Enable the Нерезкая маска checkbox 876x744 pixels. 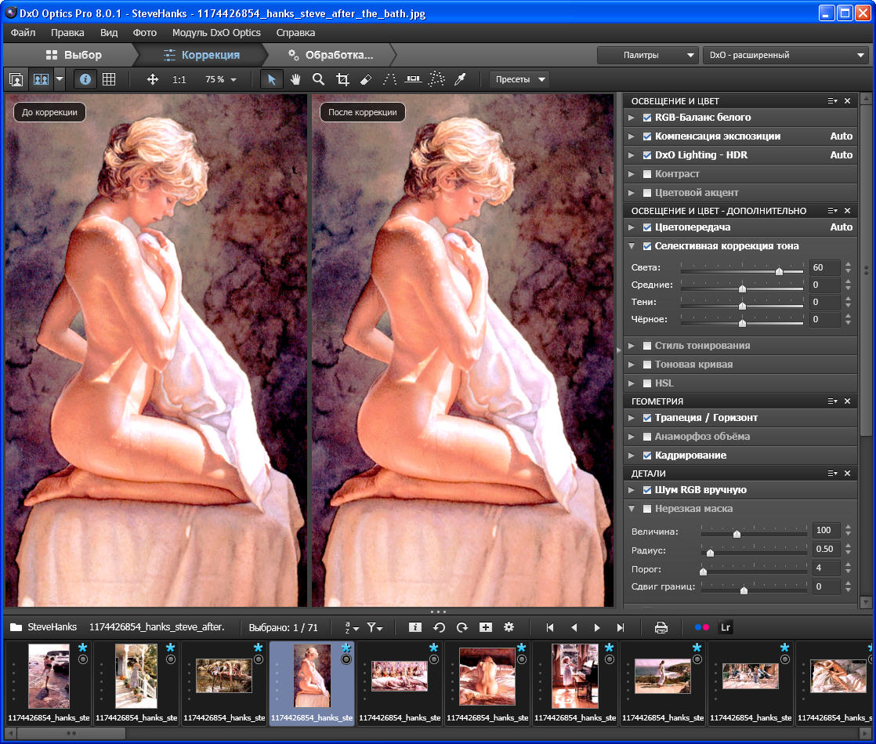click(647, 509)
